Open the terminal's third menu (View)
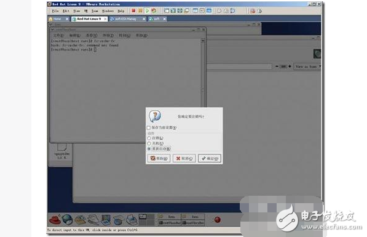The image size is (367, 237). pos(92,36)
